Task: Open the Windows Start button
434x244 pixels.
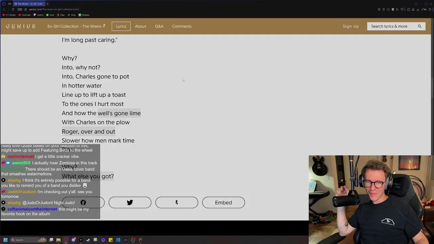Action: click(5, 240)
